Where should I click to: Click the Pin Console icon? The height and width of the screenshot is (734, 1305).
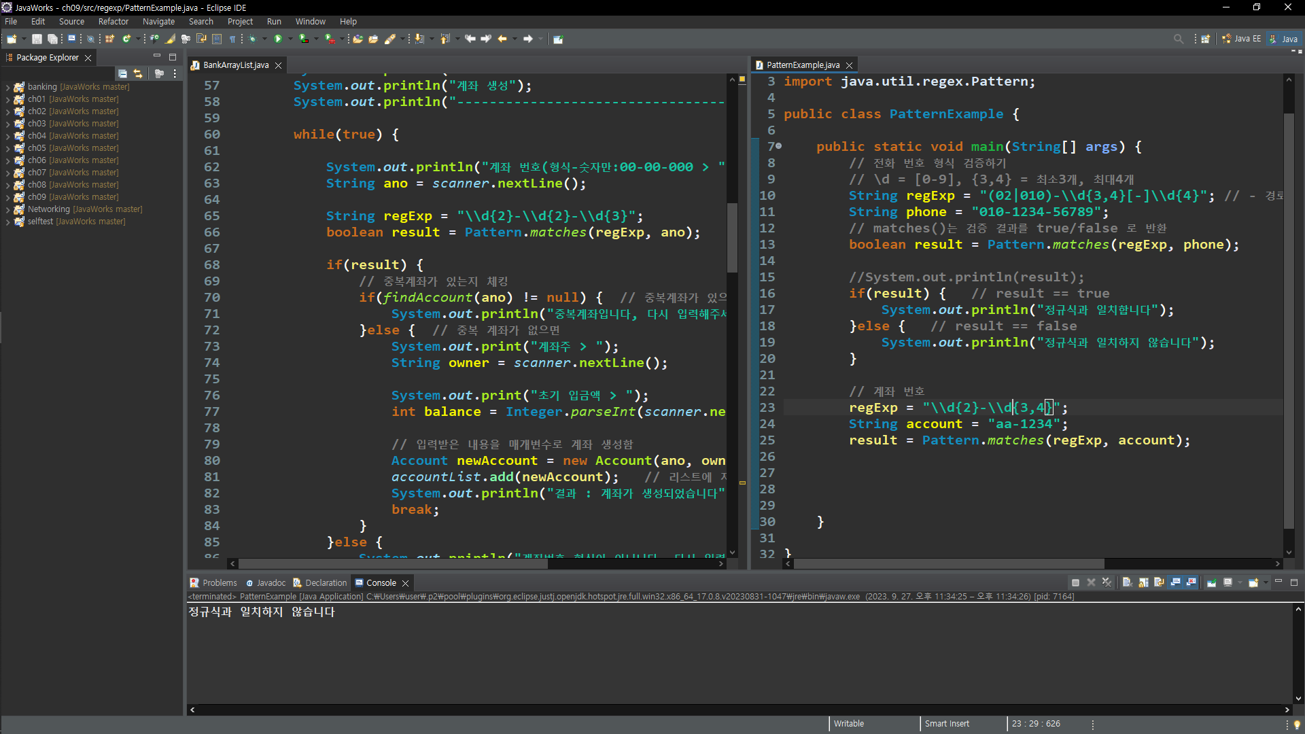(x=1211, y=582)
